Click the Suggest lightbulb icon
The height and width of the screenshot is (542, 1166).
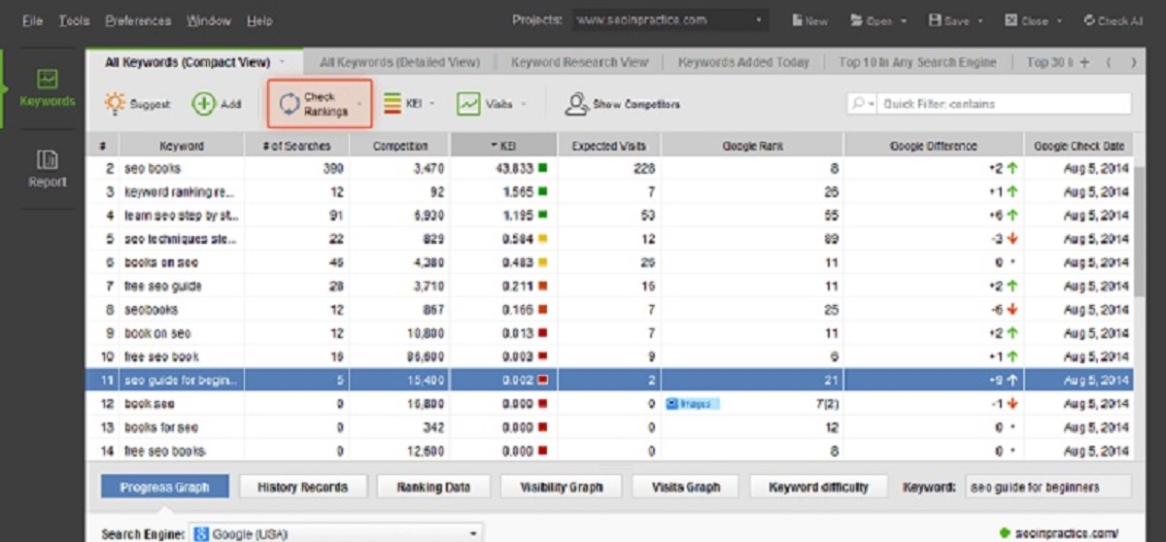point(116,104)
